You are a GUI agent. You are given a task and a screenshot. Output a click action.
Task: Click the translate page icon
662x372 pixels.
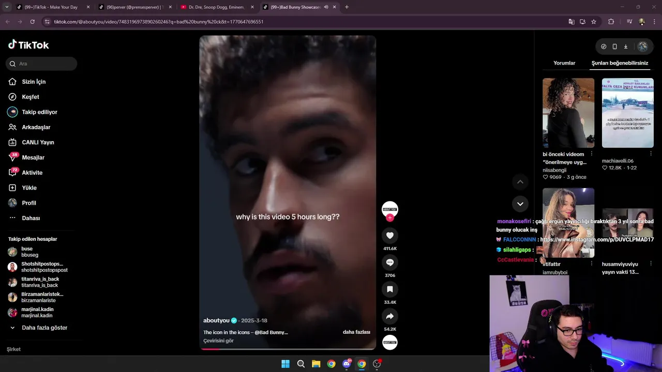point(571,22)
